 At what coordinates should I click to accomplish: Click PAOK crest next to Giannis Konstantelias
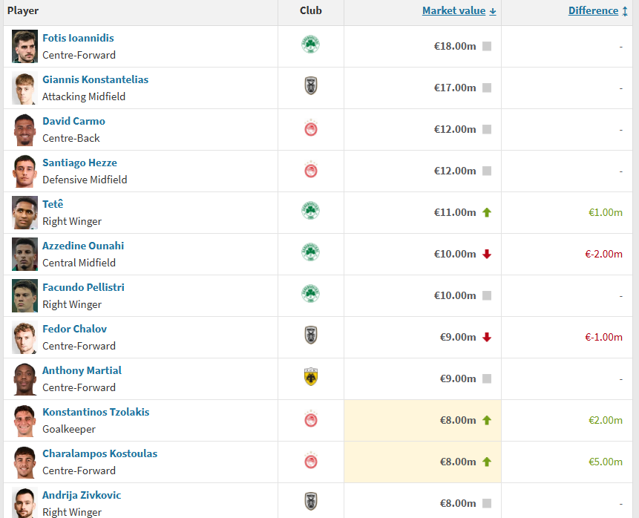pos(311,86)
